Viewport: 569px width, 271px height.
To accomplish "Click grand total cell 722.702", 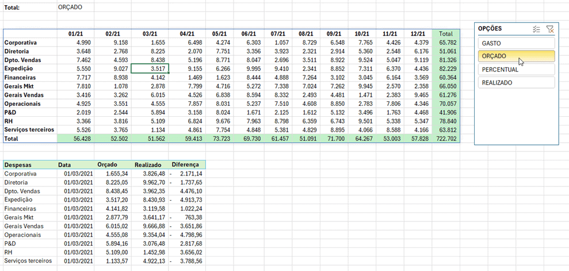I will click(446, 138).
